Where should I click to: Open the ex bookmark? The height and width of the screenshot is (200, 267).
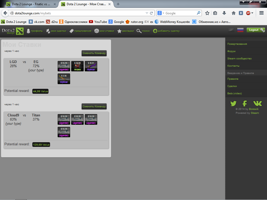(149, 22)
